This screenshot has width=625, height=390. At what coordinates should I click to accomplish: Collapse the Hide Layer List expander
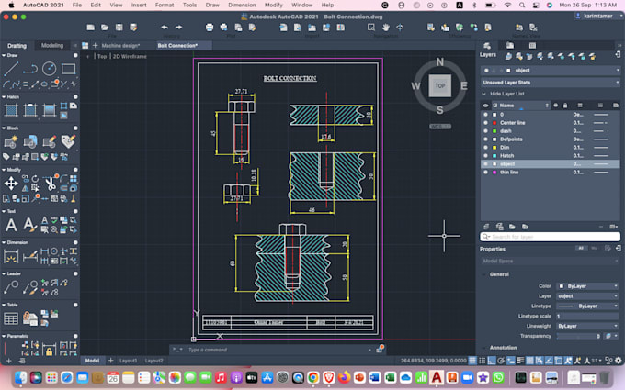click(x=483, y=94)
